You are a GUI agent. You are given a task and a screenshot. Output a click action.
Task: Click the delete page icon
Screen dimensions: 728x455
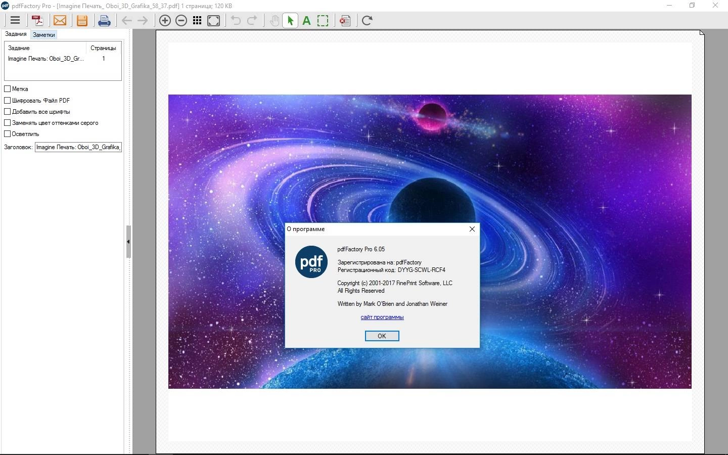coord(345,20)
